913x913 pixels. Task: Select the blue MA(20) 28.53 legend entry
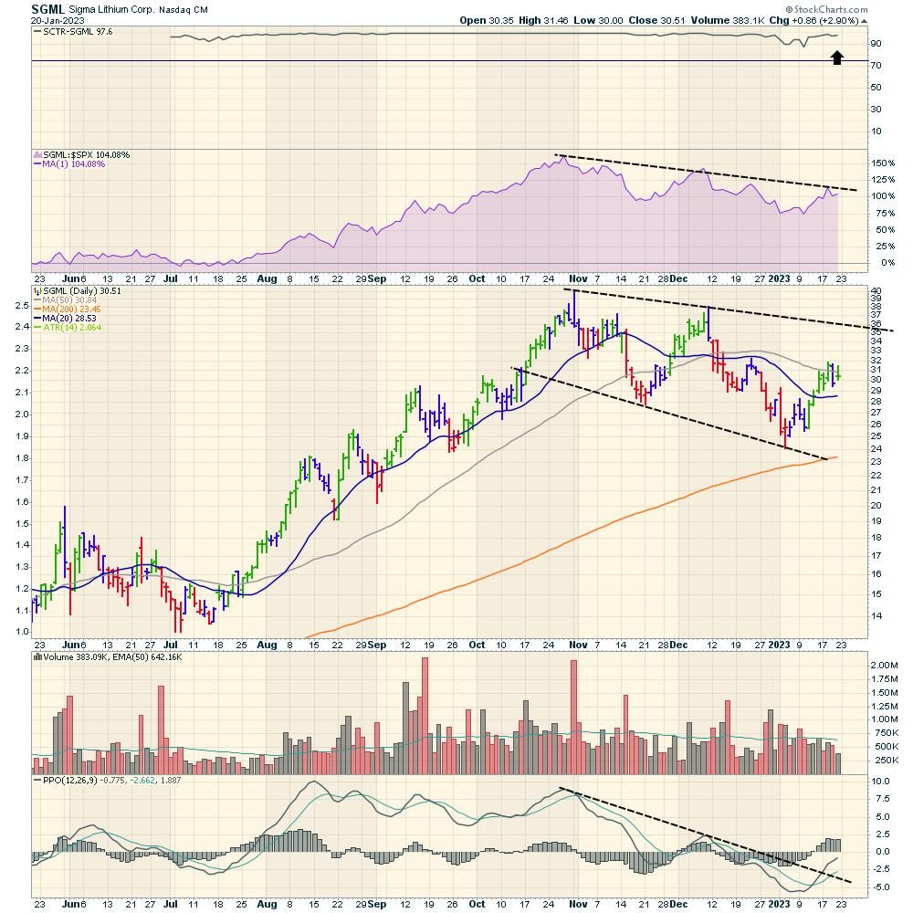69,319
